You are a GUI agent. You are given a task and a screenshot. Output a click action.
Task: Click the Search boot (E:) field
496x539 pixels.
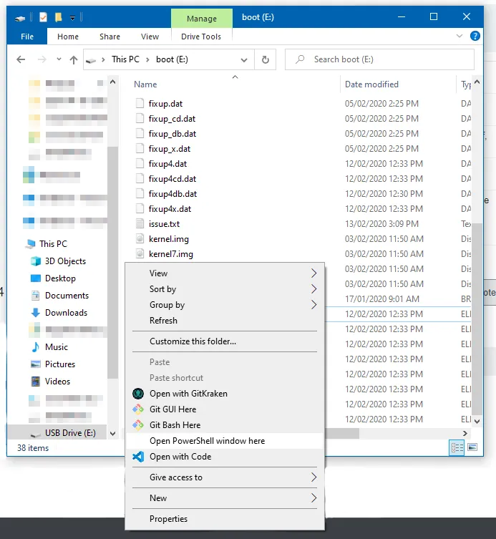[x=379, y=59]
